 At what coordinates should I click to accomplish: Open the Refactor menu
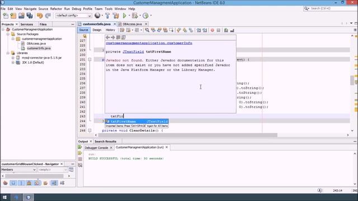point(56,9)
